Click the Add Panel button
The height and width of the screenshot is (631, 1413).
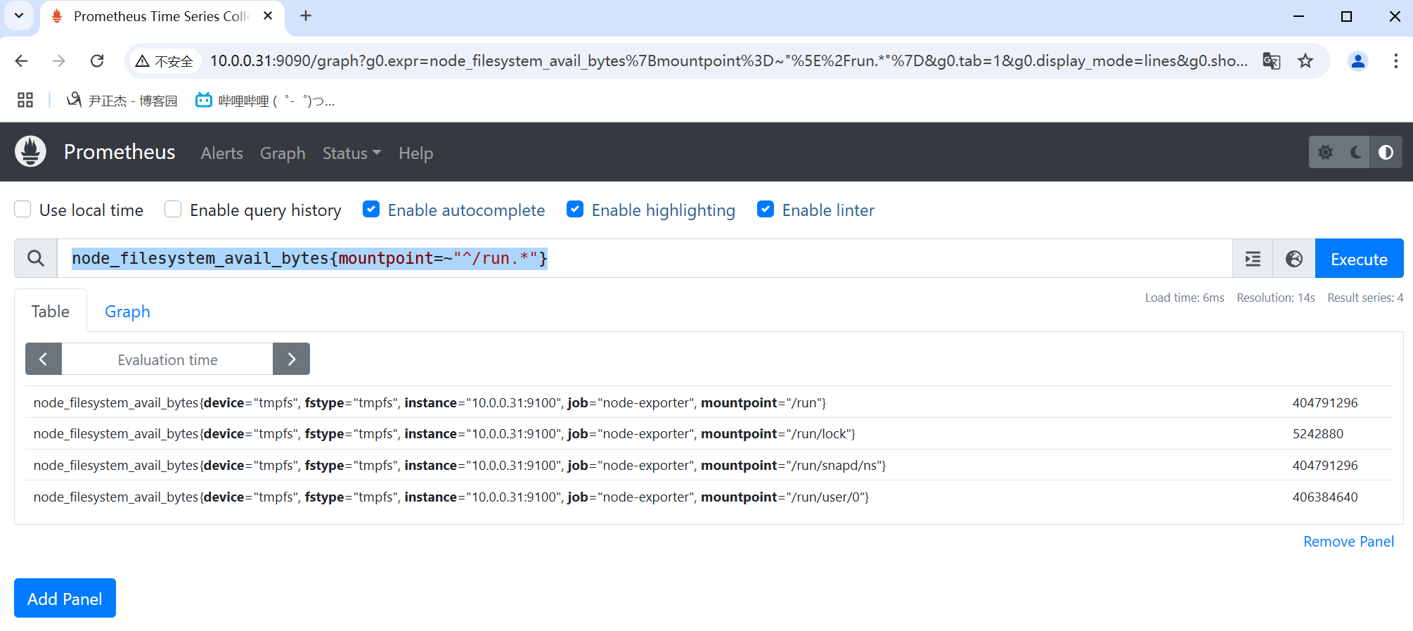(65, 599)
